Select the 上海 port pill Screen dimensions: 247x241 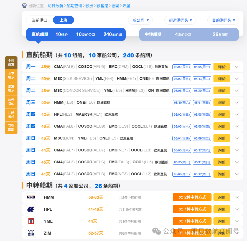point(63,20)
